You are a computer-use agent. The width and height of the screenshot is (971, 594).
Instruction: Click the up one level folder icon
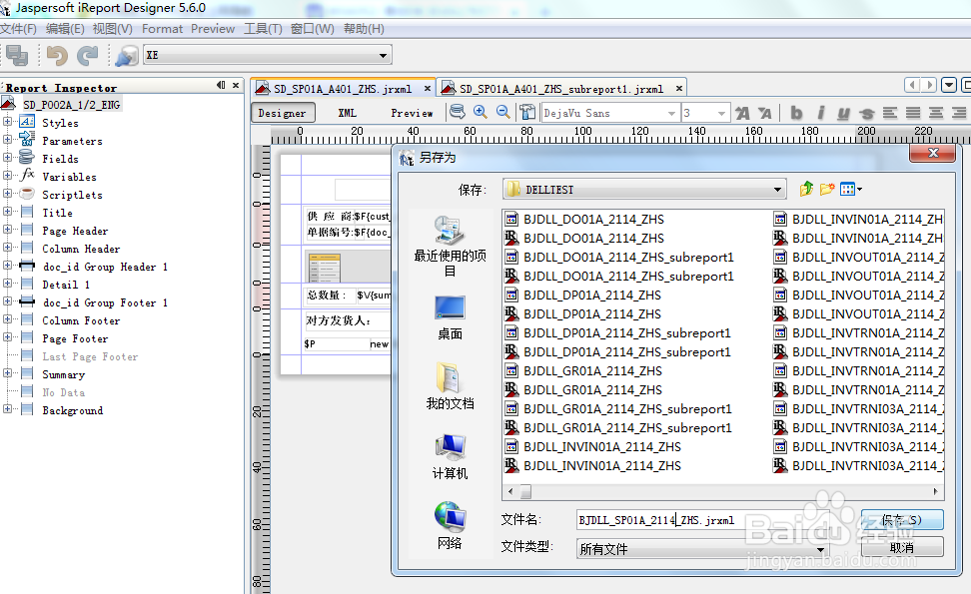805,189
